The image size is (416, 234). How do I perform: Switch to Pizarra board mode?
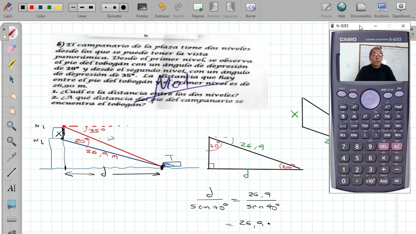326,10
